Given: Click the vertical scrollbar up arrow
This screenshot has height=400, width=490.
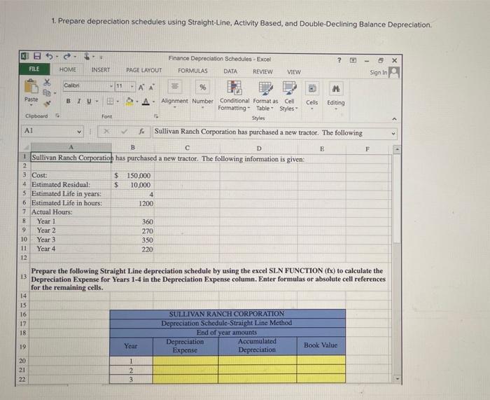Looking at the screenshot, I should (x=397, y=149).
